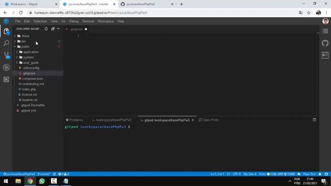Click the master branch in status bar
The height and width of the screenshot is (186, 331).
(x=44, y=174)
